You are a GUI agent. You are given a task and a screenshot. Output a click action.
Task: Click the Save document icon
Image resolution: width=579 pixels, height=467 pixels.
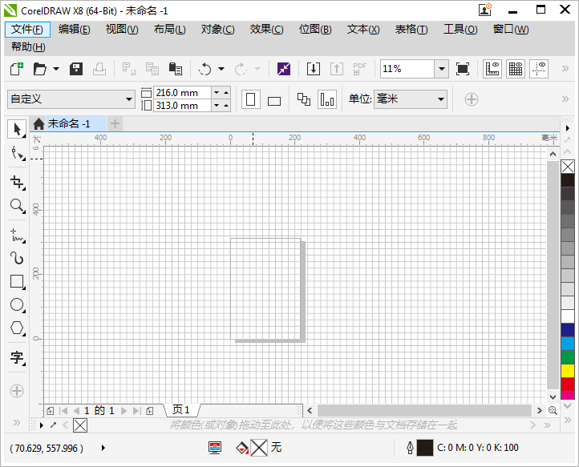point(77,69)
